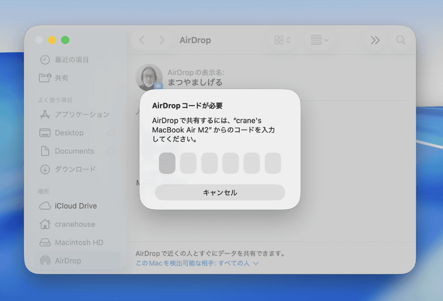Viewport: 443px width, 301px height.
Task: Open Documents in the sidebar
Action: 79,151
